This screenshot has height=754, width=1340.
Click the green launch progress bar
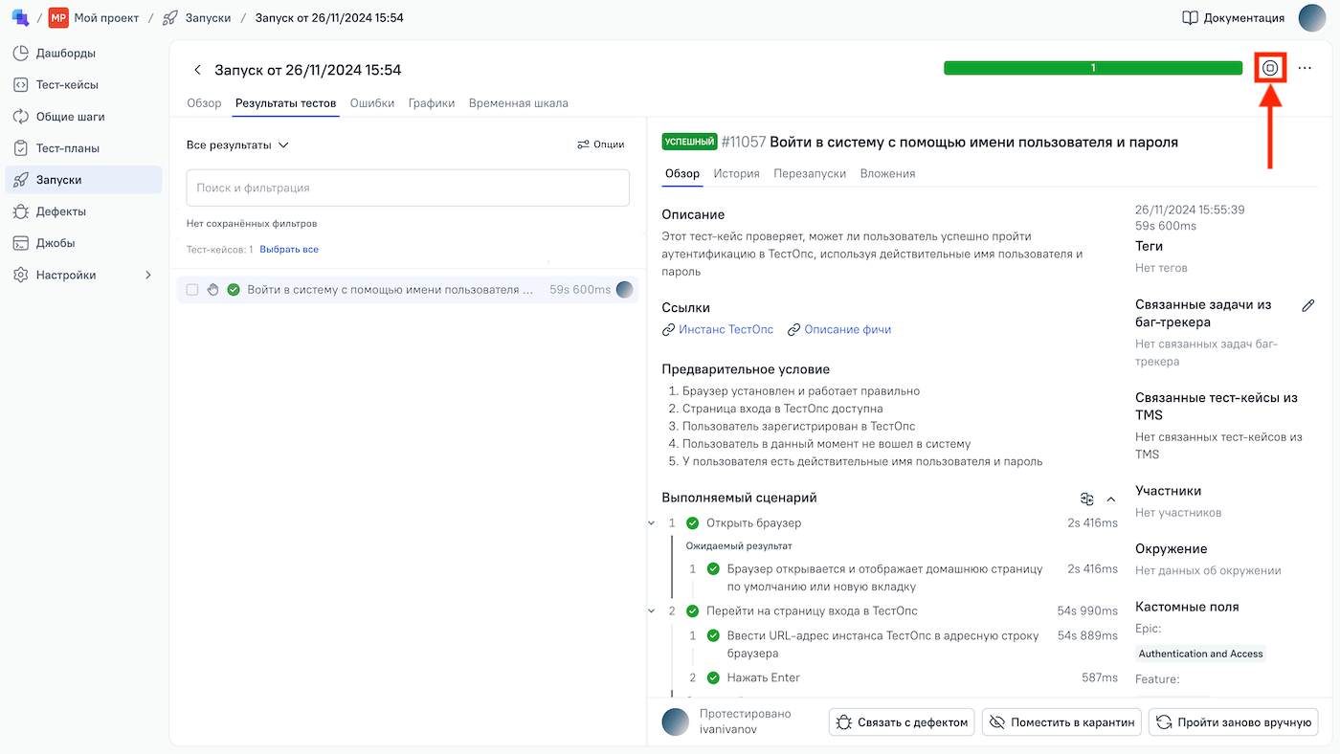coord(1092,68)
